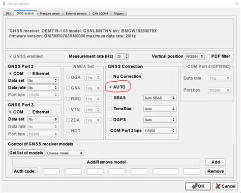Screen dimensions: 241x193
Task: Confirm with the OK button
Action: (x=198, y=186)
